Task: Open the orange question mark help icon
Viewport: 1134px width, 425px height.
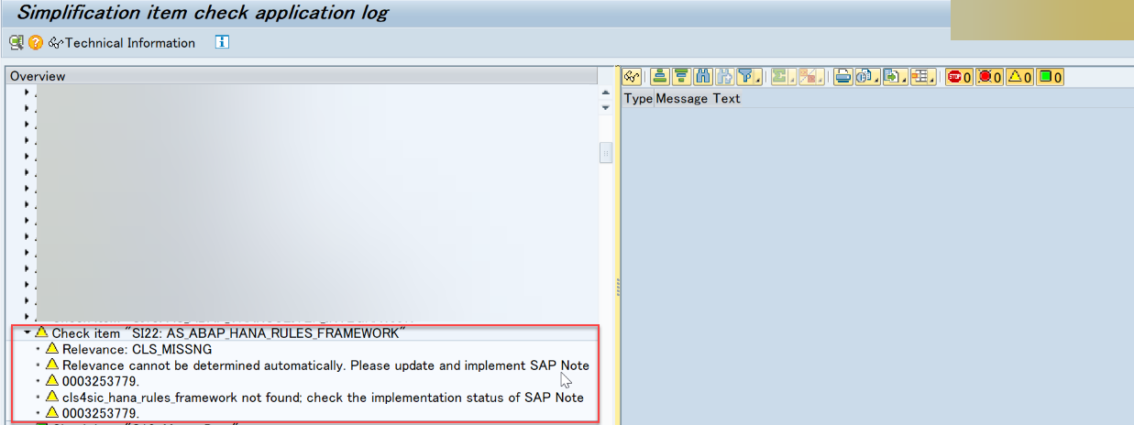Action: coord(36,42)
